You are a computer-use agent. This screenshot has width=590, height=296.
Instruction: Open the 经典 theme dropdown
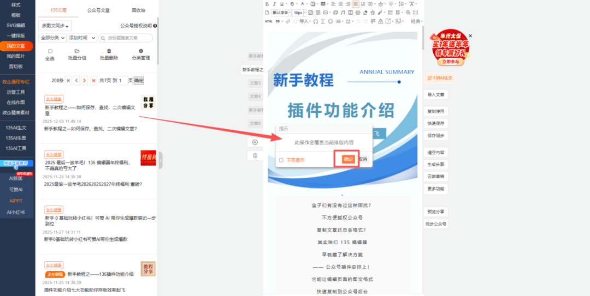coord(417,21)
